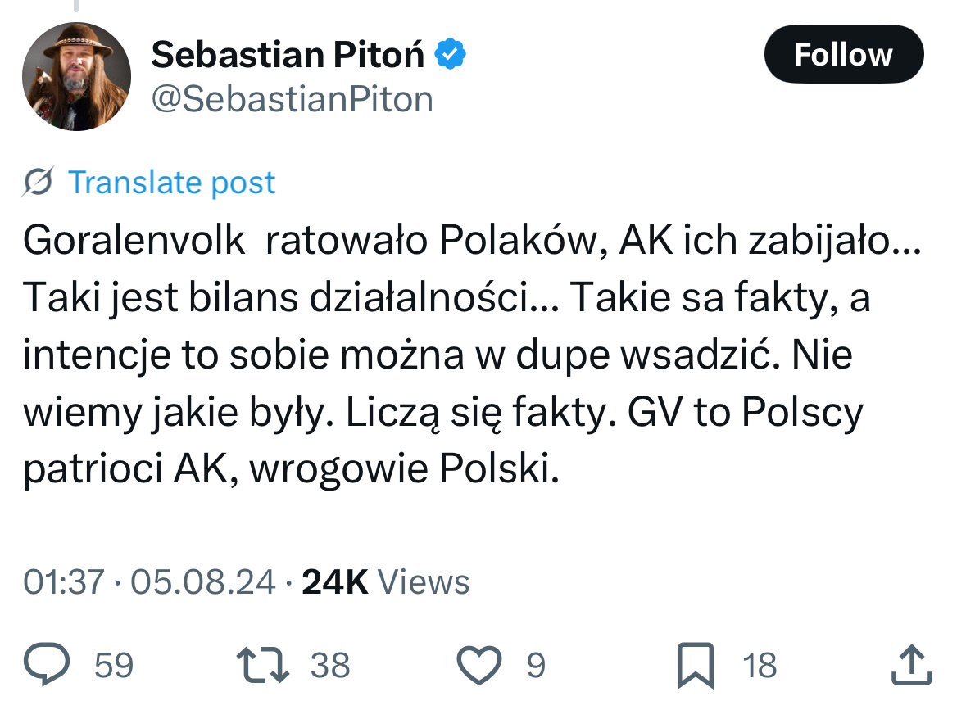This screenshot has width=966, height=728.
Task: Click the display name Sebastian Pitoń
Action: (288, 55)
